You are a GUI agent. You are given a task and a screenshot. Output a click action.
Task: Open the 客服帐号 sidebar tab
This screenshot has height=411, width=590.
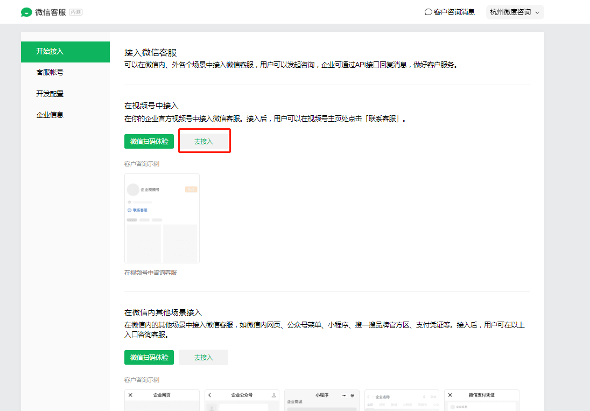point(65,72)
